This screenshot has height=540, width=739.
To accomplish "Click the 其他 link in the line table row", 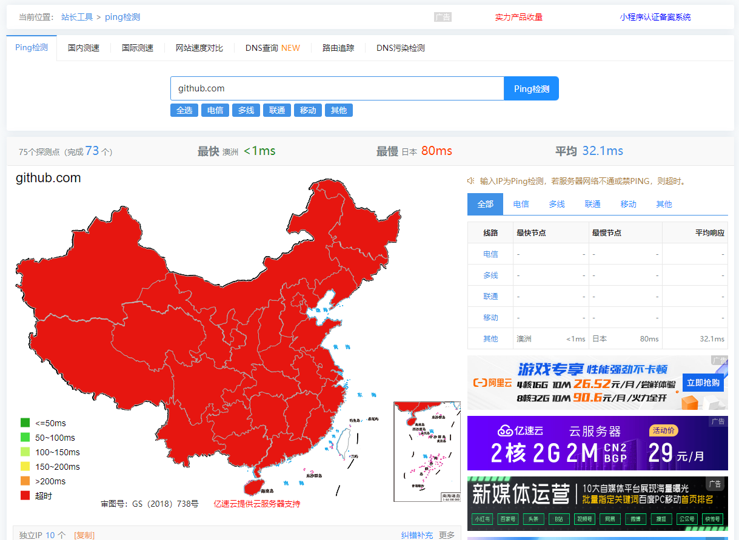I will [x=490, y=339].
